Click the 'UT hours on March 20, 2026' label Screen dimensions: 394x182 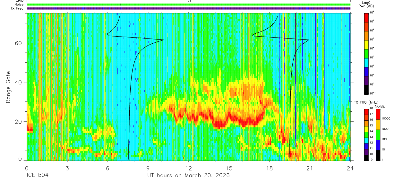[188, 176]
